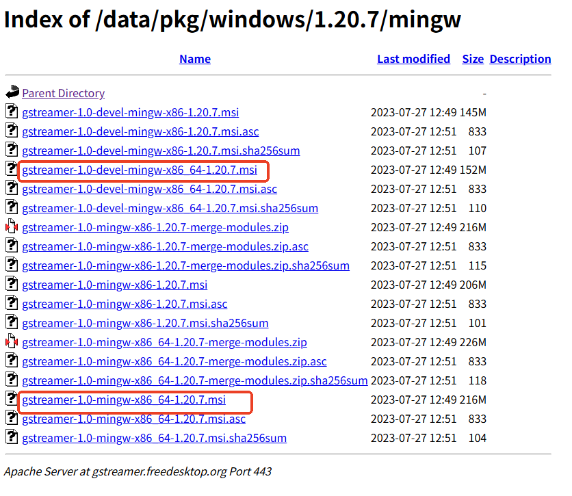
Task: Click the Apache Server footer text
Action: point(138,471)
